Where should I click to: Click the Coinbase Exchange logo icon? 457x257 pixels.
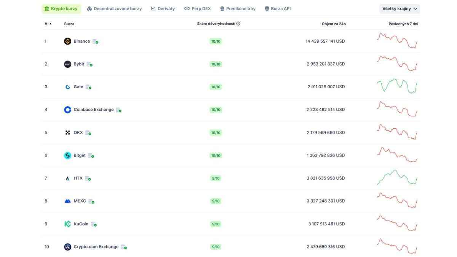[67, 110]
